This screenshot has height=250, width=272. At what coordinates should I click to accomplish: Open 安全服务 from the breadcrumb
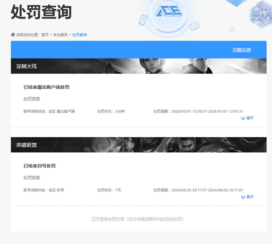click(60, 35)
